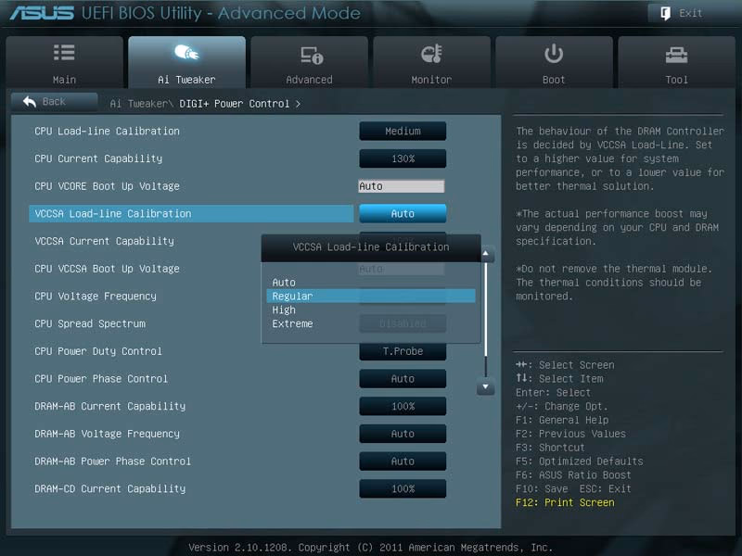Viewport: 742px width, 556px height.
Task: Open DRAM-AB Power Phase Control Auto dropdown
Action: point(403,461)
